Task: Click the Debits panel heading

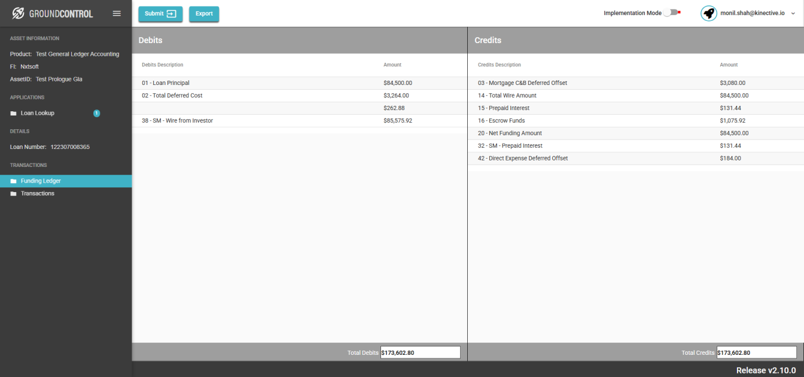Action: [x=150, y=40]
